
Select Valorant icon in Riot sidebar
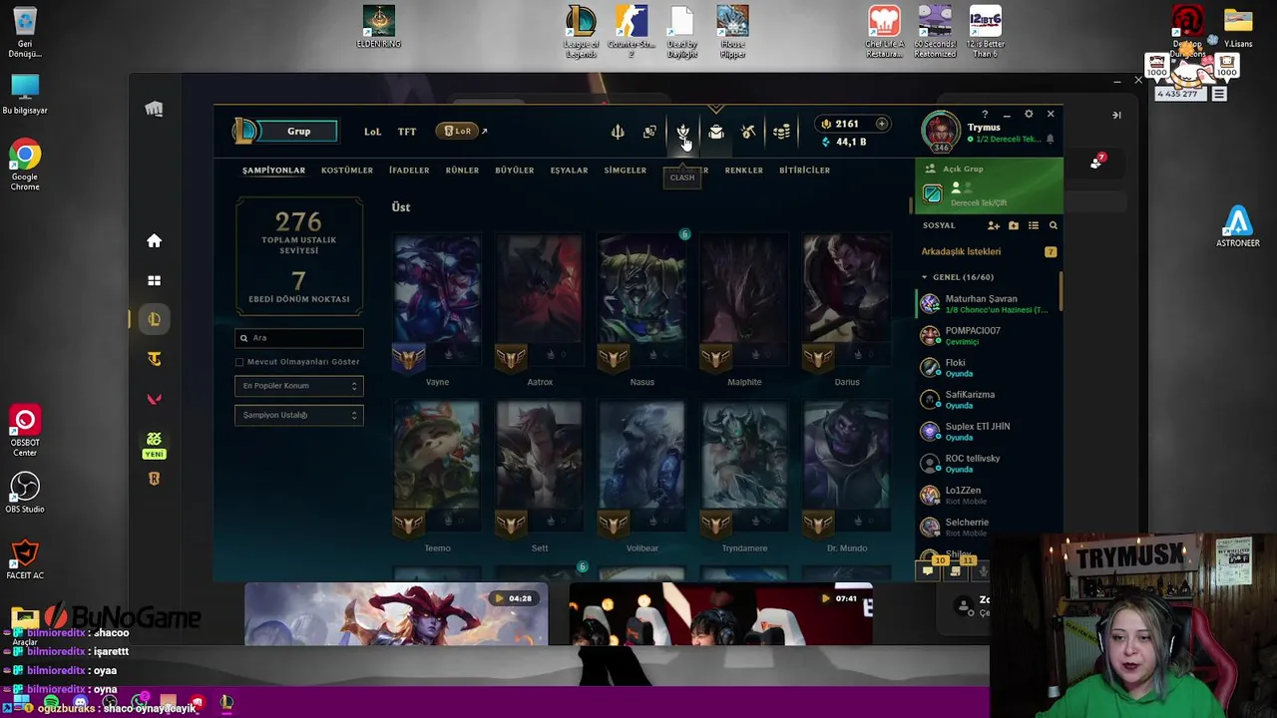(x=154, y=399)
